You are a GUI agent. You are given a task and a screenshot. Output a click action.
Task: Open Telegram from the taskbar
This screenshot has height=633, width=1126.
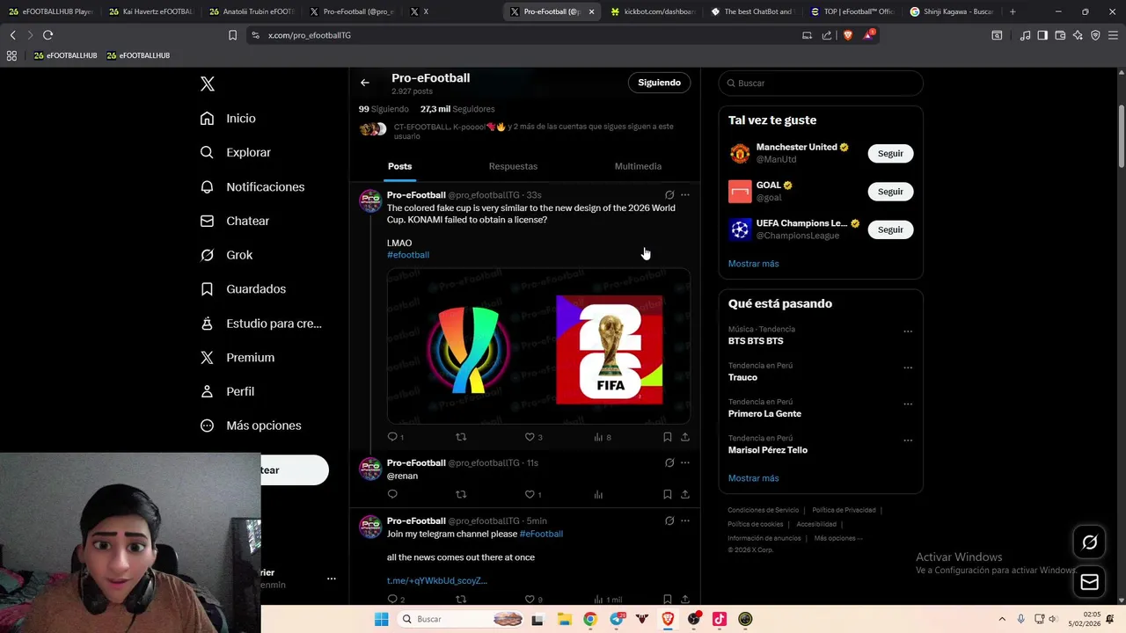[x=617, y=619]
